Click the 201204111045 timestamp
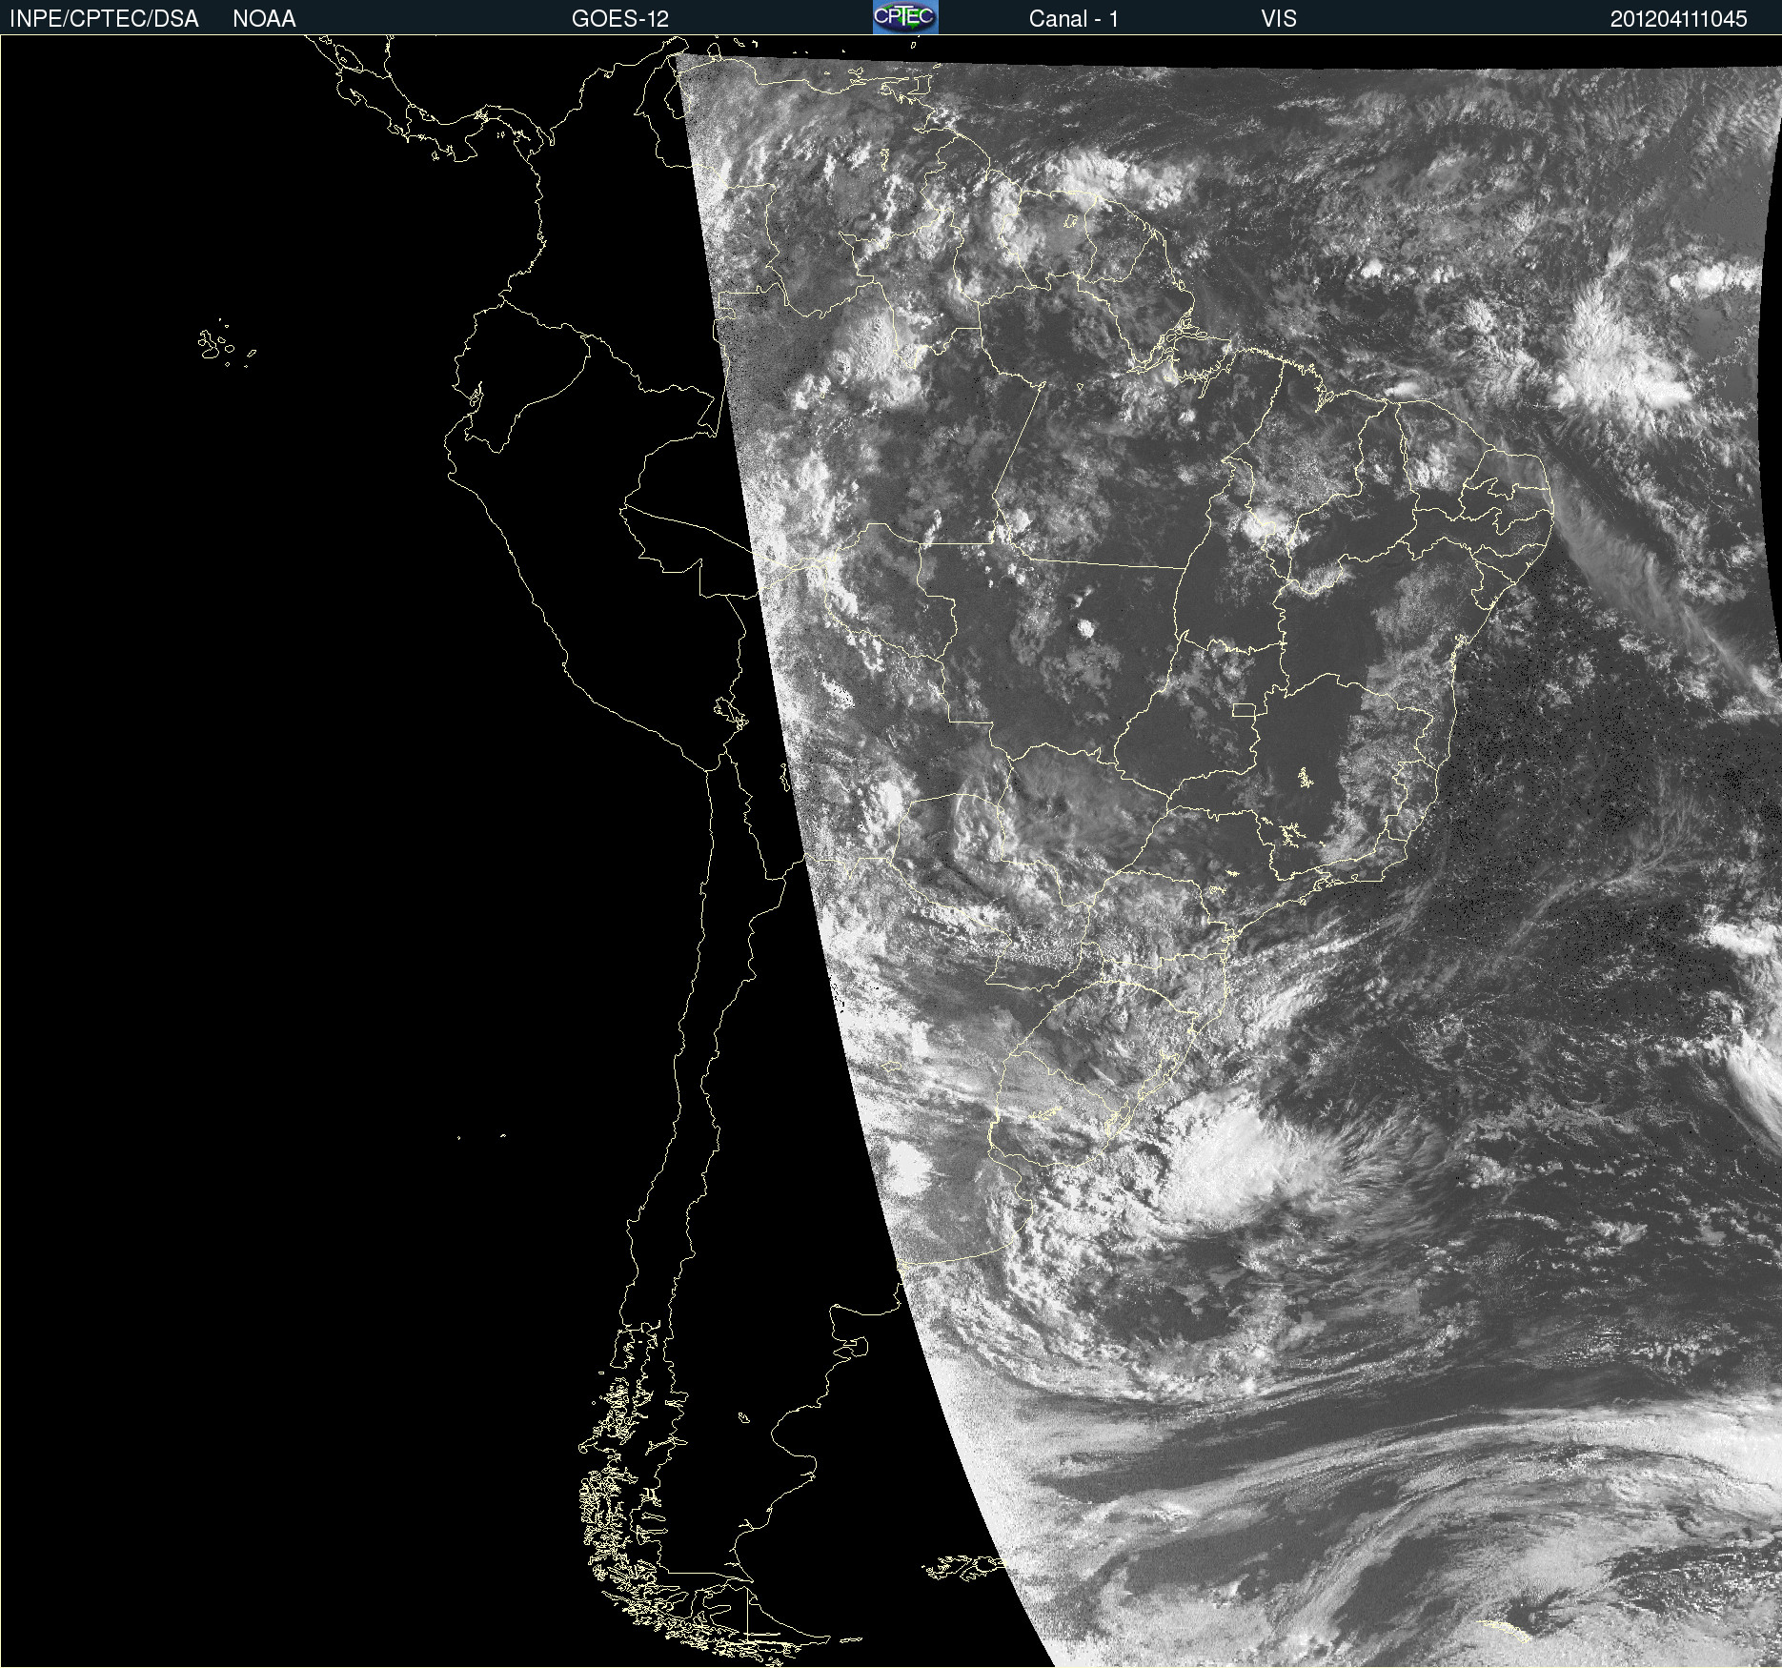 click(x=1678, y=19)
